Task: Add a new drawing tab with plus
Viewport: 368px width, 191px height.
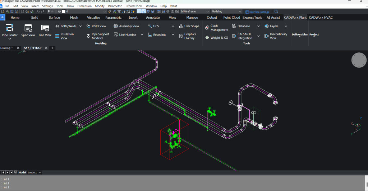Action: click(x=52, y=48)
